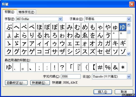Pick the ! symbol in recently used symbols
The height and width of the screenshot is (97, 136).
pos(54,67)
